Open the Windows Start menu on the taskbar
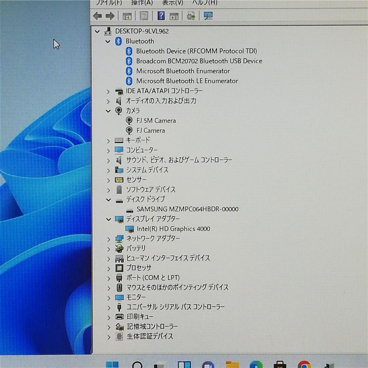This screenshot has height=368, width=368. tap(112, 364)
